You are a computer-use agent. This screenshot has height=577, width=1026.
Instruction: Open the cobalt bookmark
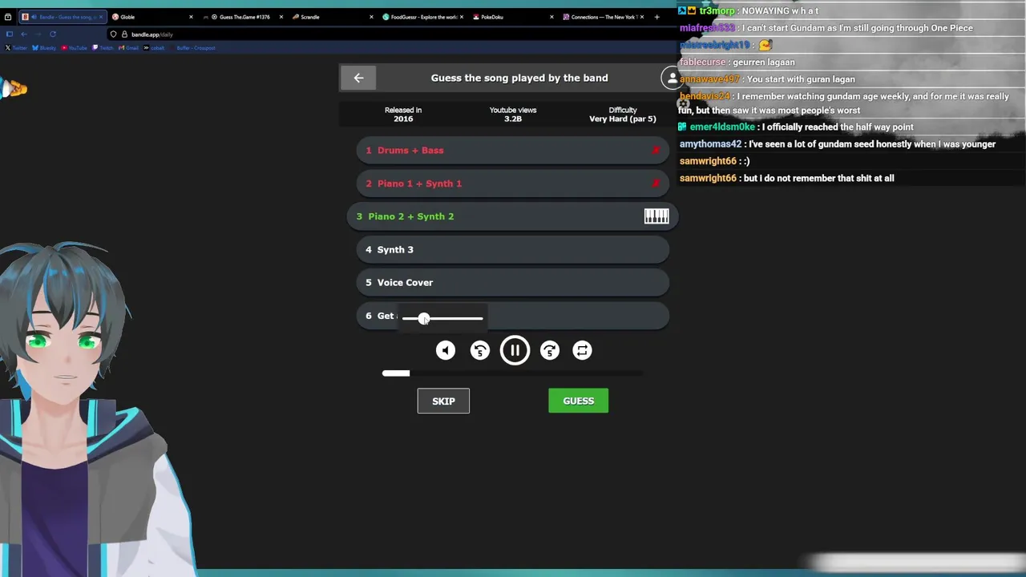tap(156, 48)
